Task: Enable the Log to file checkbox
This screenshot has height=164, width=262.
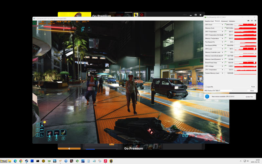Action: (206, 87)
